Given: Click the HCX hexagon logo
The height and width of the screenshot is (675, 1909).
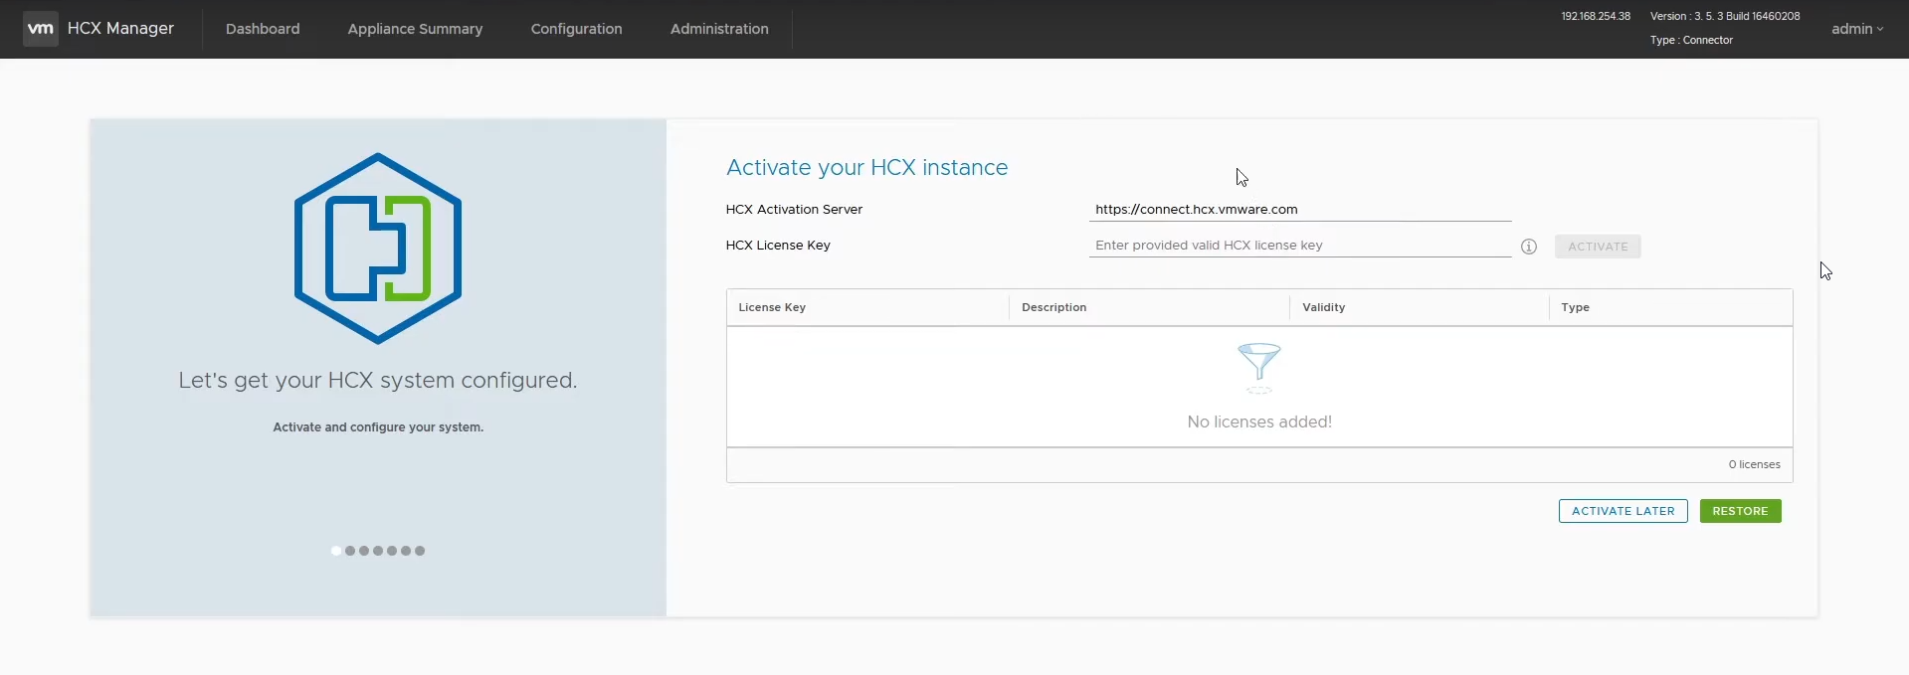Looking at the screenshot, I should (x=378, y=249).
